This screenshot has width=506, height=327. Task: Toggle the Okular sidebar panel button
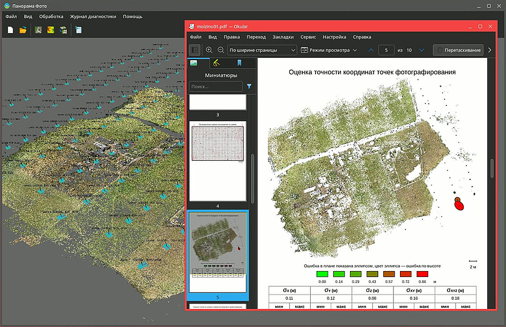click(x=195, y=50)
